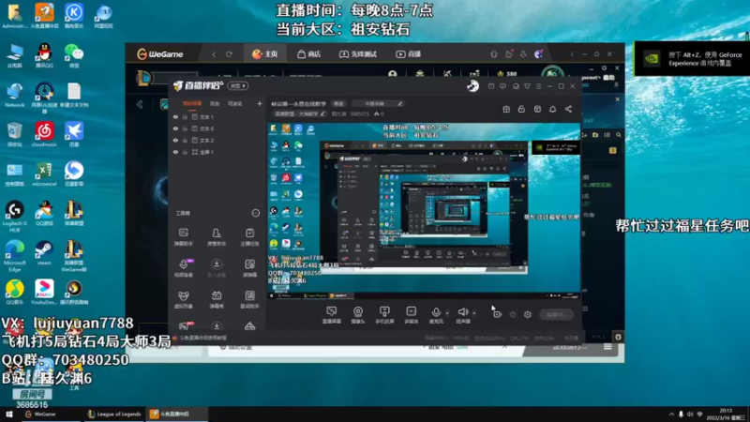Open the 虚拟形象 virtual avatar tool

183,299
